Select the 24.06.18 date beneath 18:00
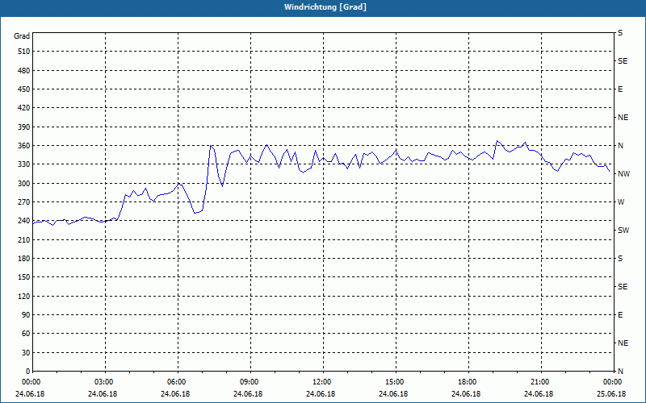The width and height of the screenshot is (646, 403). pyautogui.click(x=466, y=394)
